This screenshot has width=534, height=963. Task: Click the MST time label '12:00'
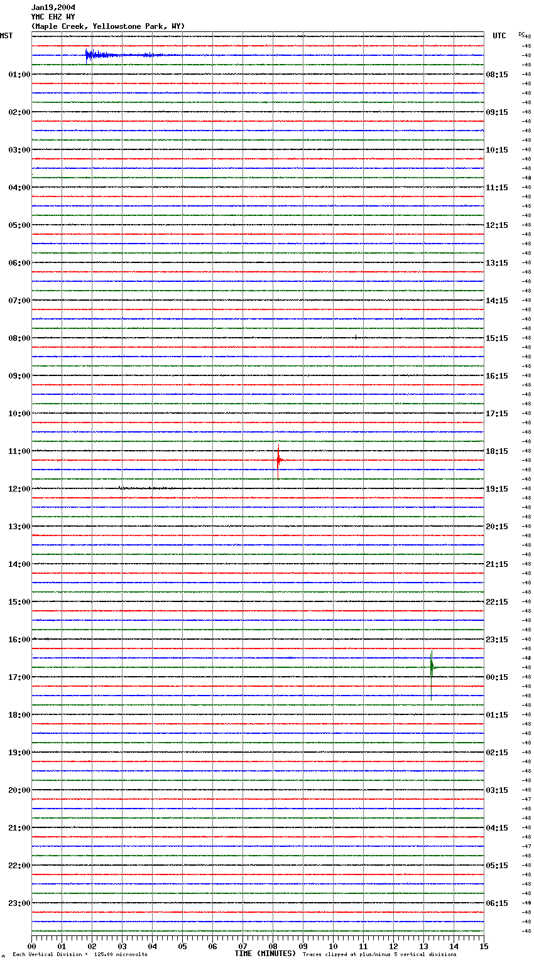coord(19,489)
